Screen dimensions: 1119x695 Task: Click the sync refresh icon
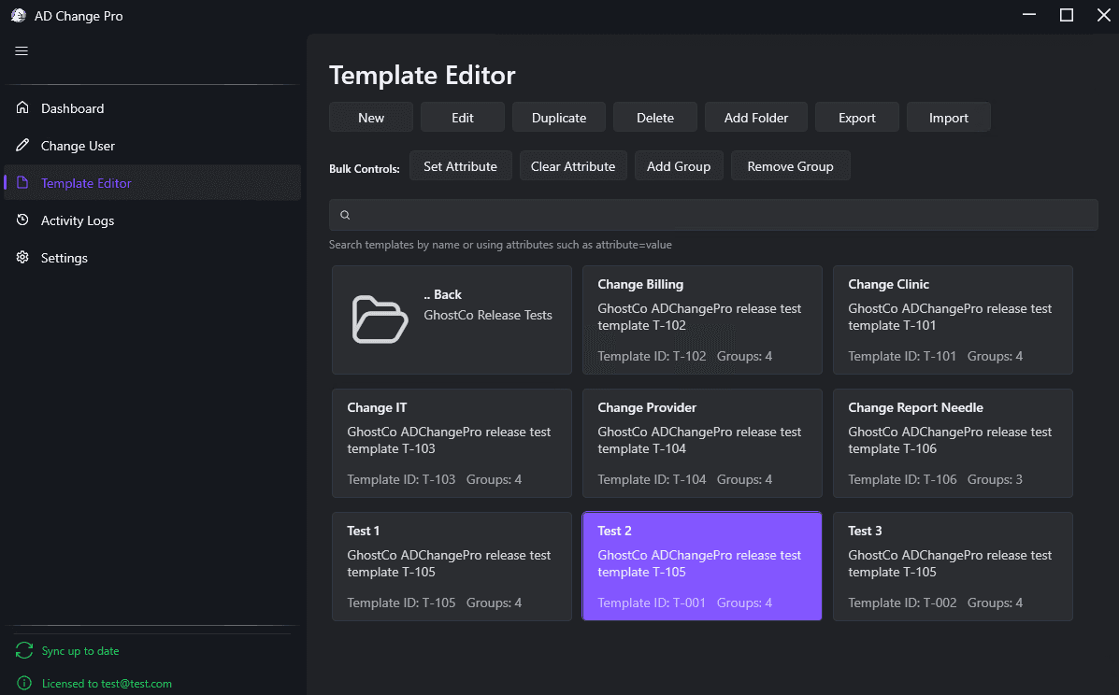[x=24, y=650]
